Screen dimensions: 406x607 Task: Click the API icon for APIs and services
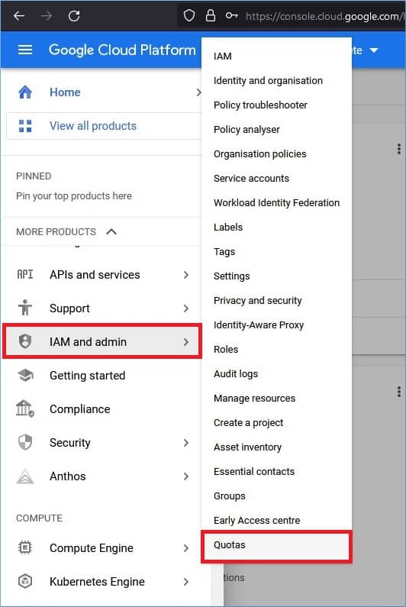(x=25, y=274)
